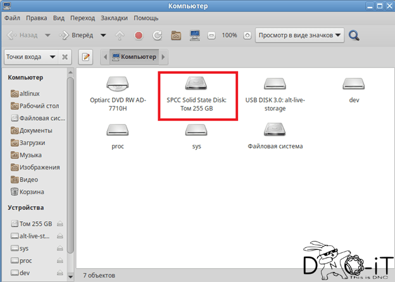The height and width of the screenshot is (282, 395).
Task: Select the SPCC Solid State Disk icon
Action: pyautogui.click(x=196, y=95)
